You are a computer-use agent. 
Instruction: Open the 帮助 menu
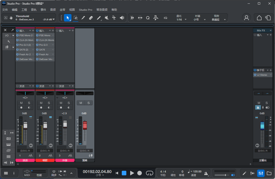(x=114, y=10)
